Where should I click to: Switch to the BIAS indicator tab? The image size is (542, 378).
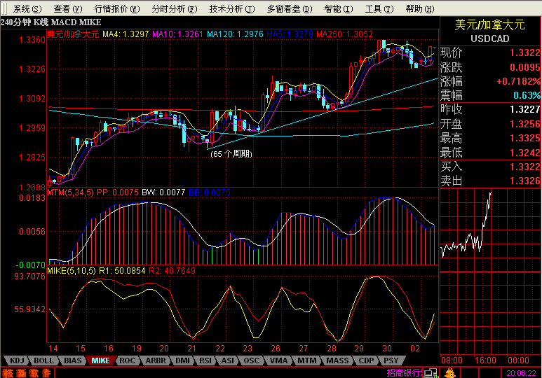72,360
